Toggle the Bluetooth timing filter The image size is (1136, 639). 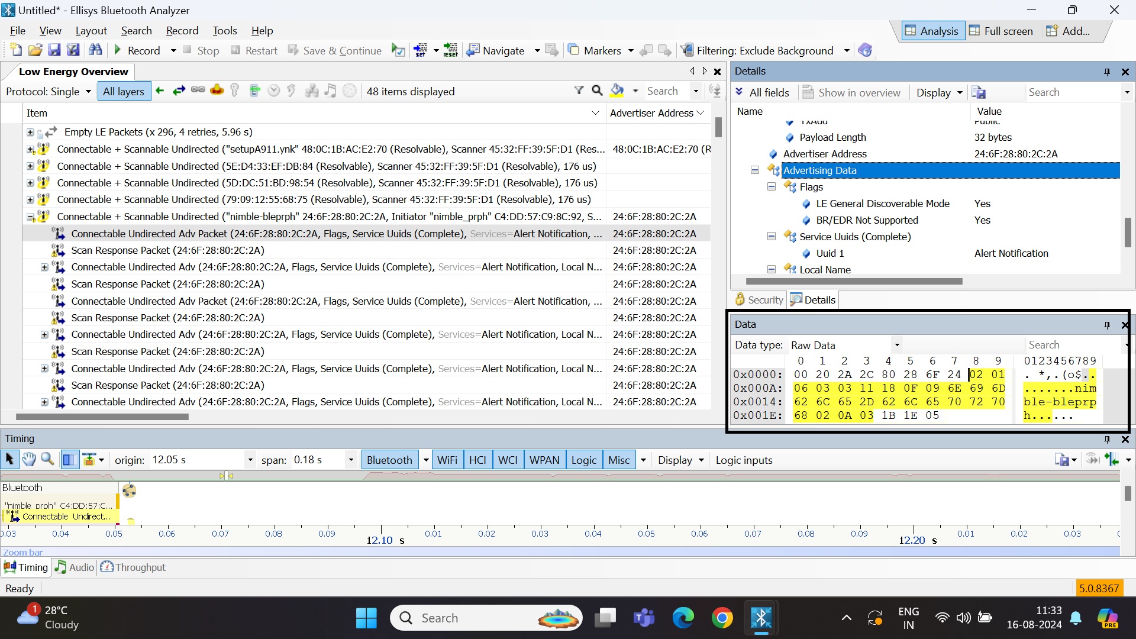click(x=389, y=460)
